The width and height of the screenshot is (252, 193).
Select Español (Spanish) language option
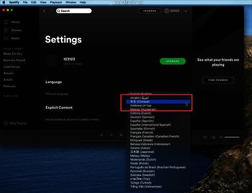click(158, 121)
